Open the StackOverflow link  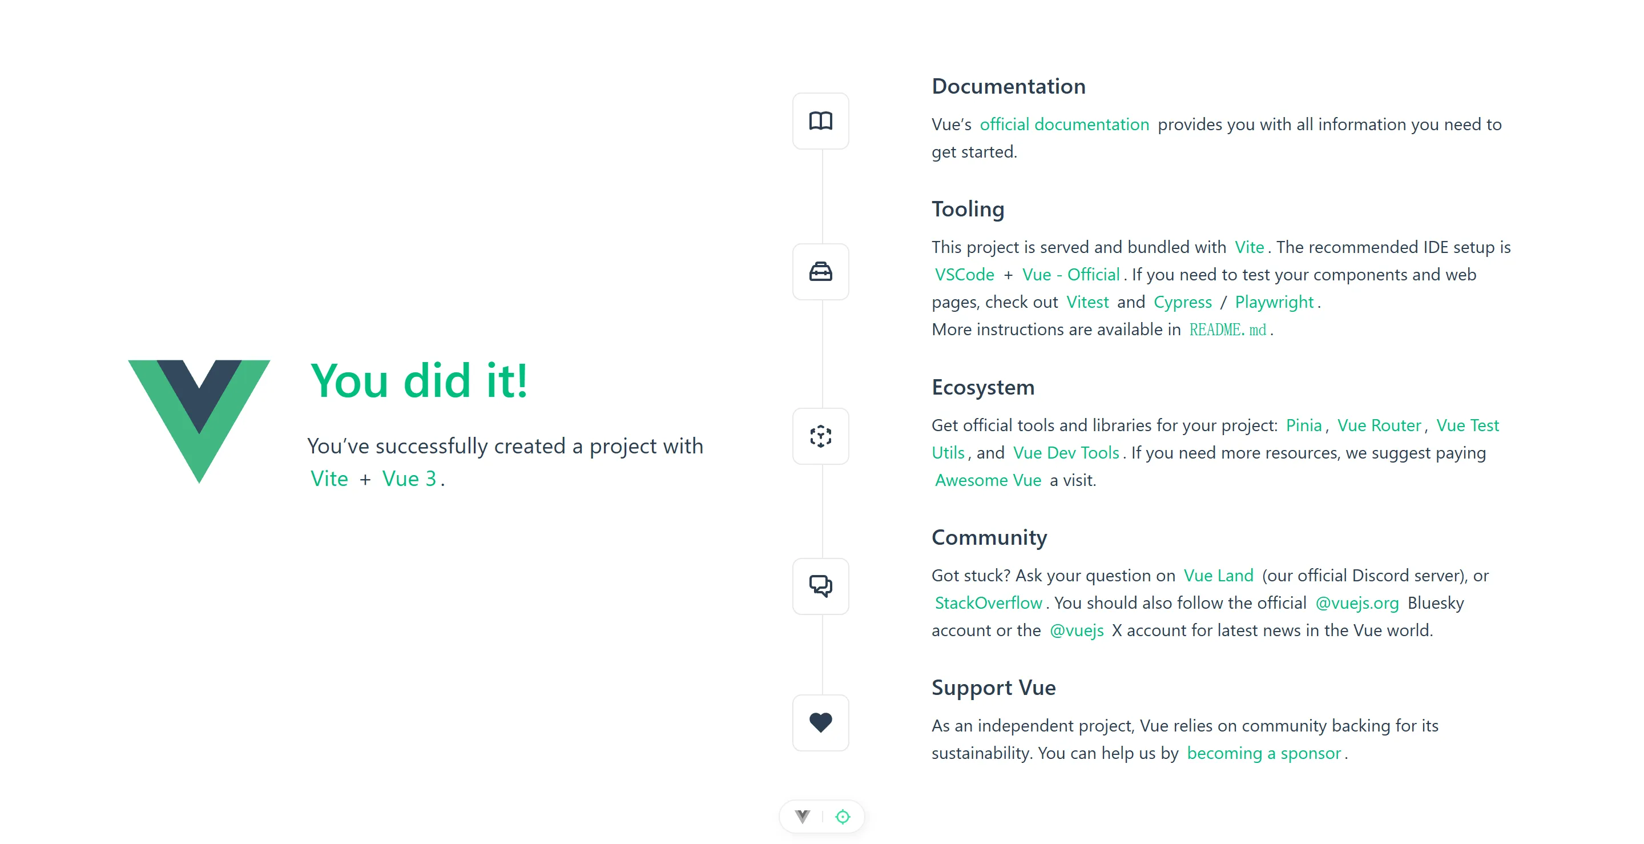988,602
